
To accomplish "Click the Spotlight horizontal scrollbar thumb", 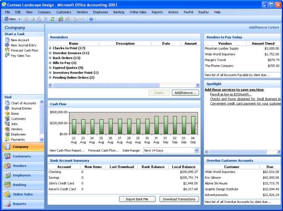I will point(238,152).
